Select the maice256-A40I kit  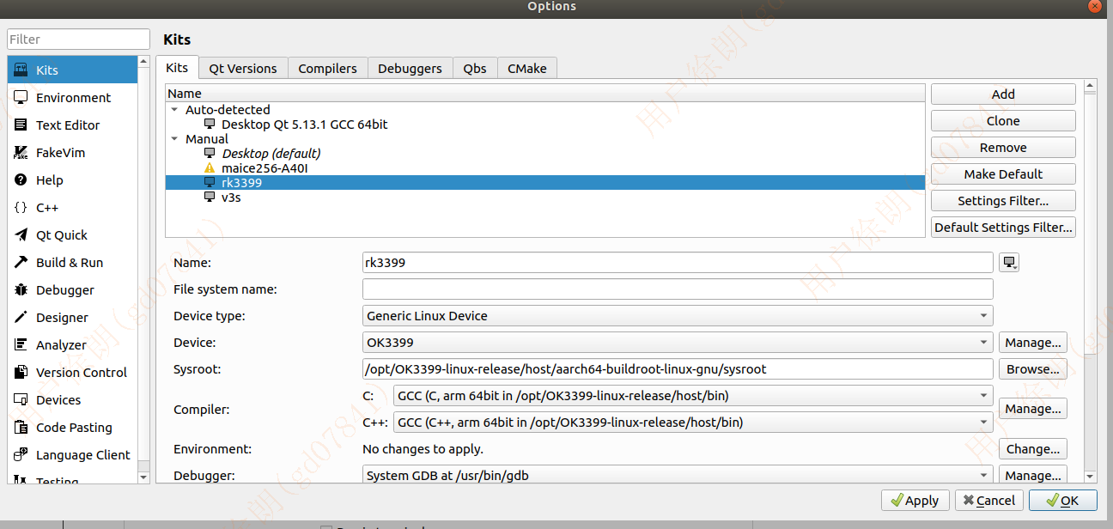pos(265,168)
